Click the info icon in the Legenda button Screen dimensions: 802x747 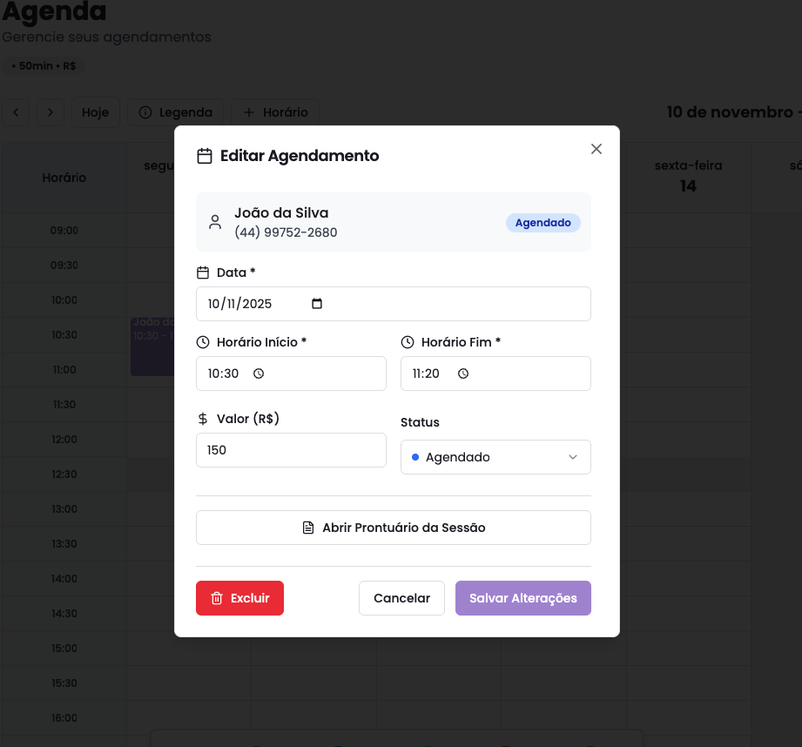click(x=148, y=112)
